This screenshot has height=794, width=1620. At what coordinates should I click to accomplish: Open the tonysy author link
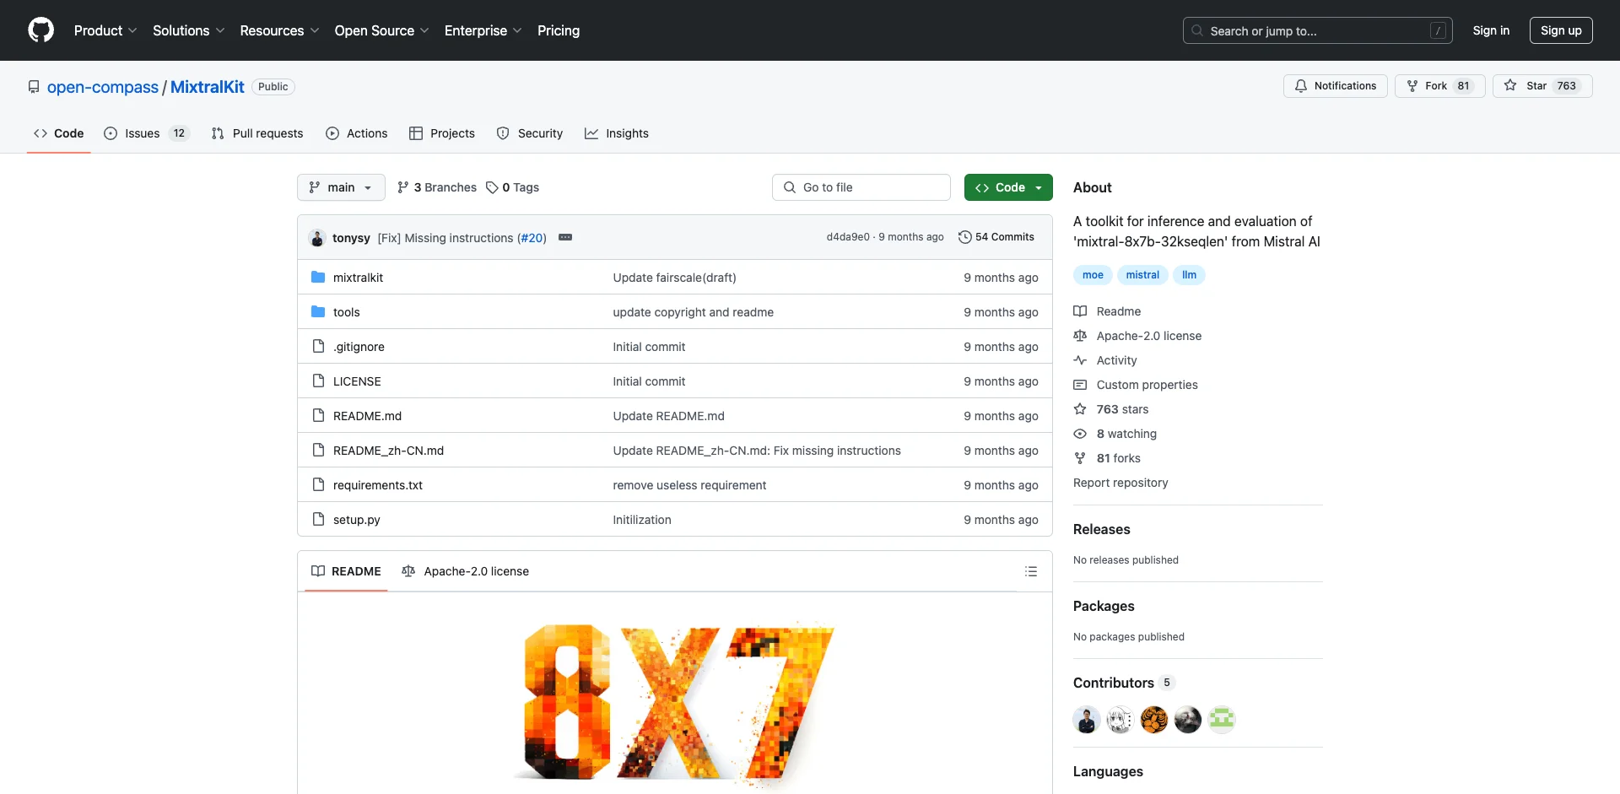(351, 238)
